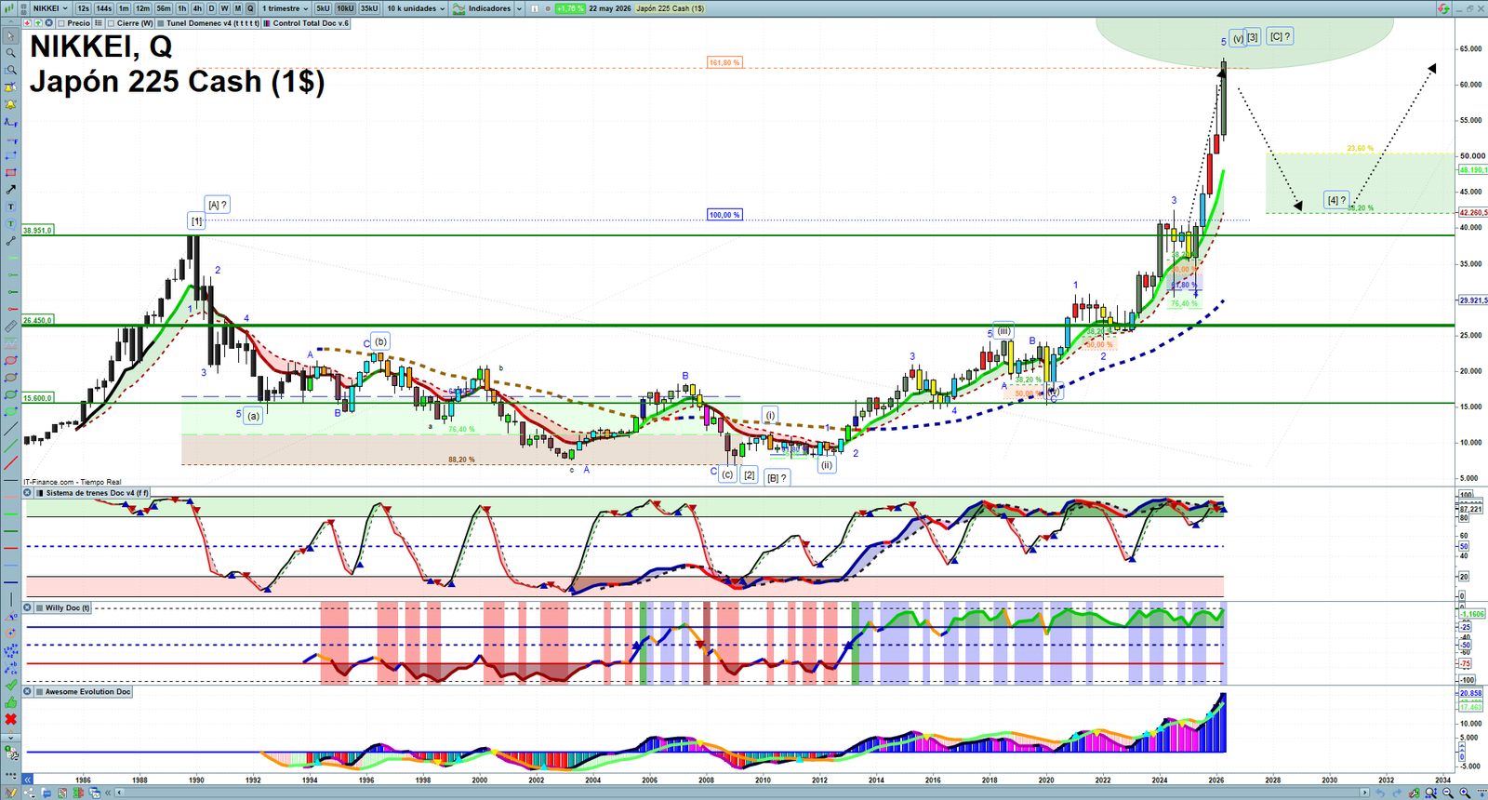Screen dimensions: 1488x800
Task: Choose the blue rectangle drawing tool
Action: click(11, 155)
